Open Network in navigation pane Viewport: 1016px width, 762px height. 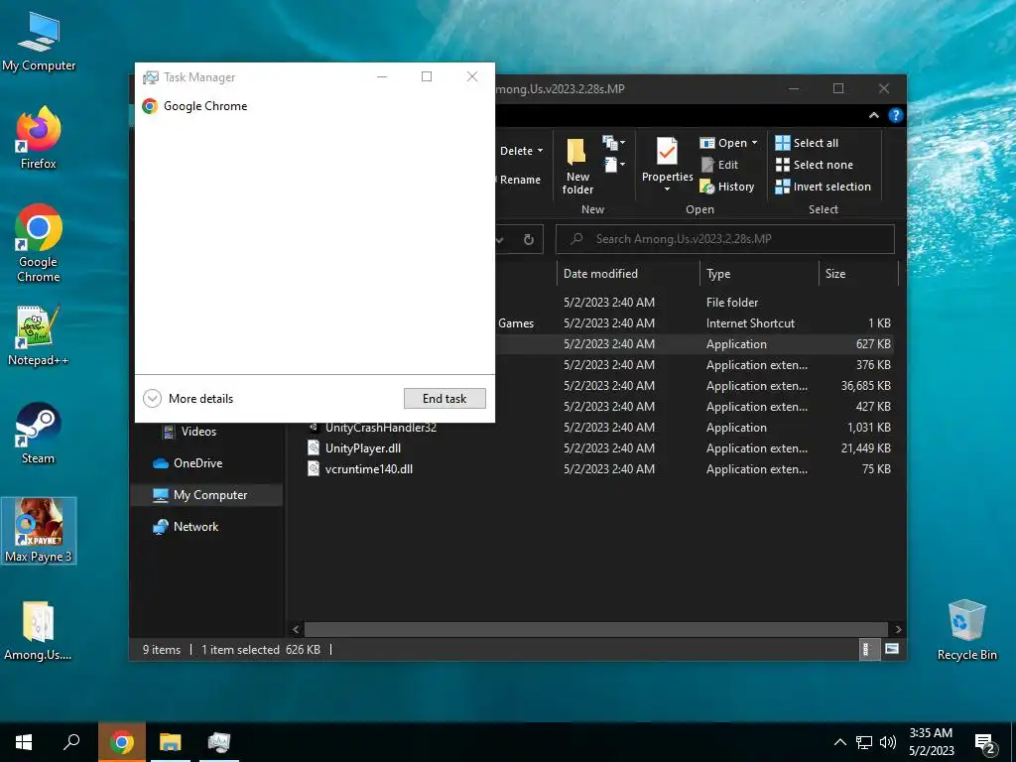[186, 527]
